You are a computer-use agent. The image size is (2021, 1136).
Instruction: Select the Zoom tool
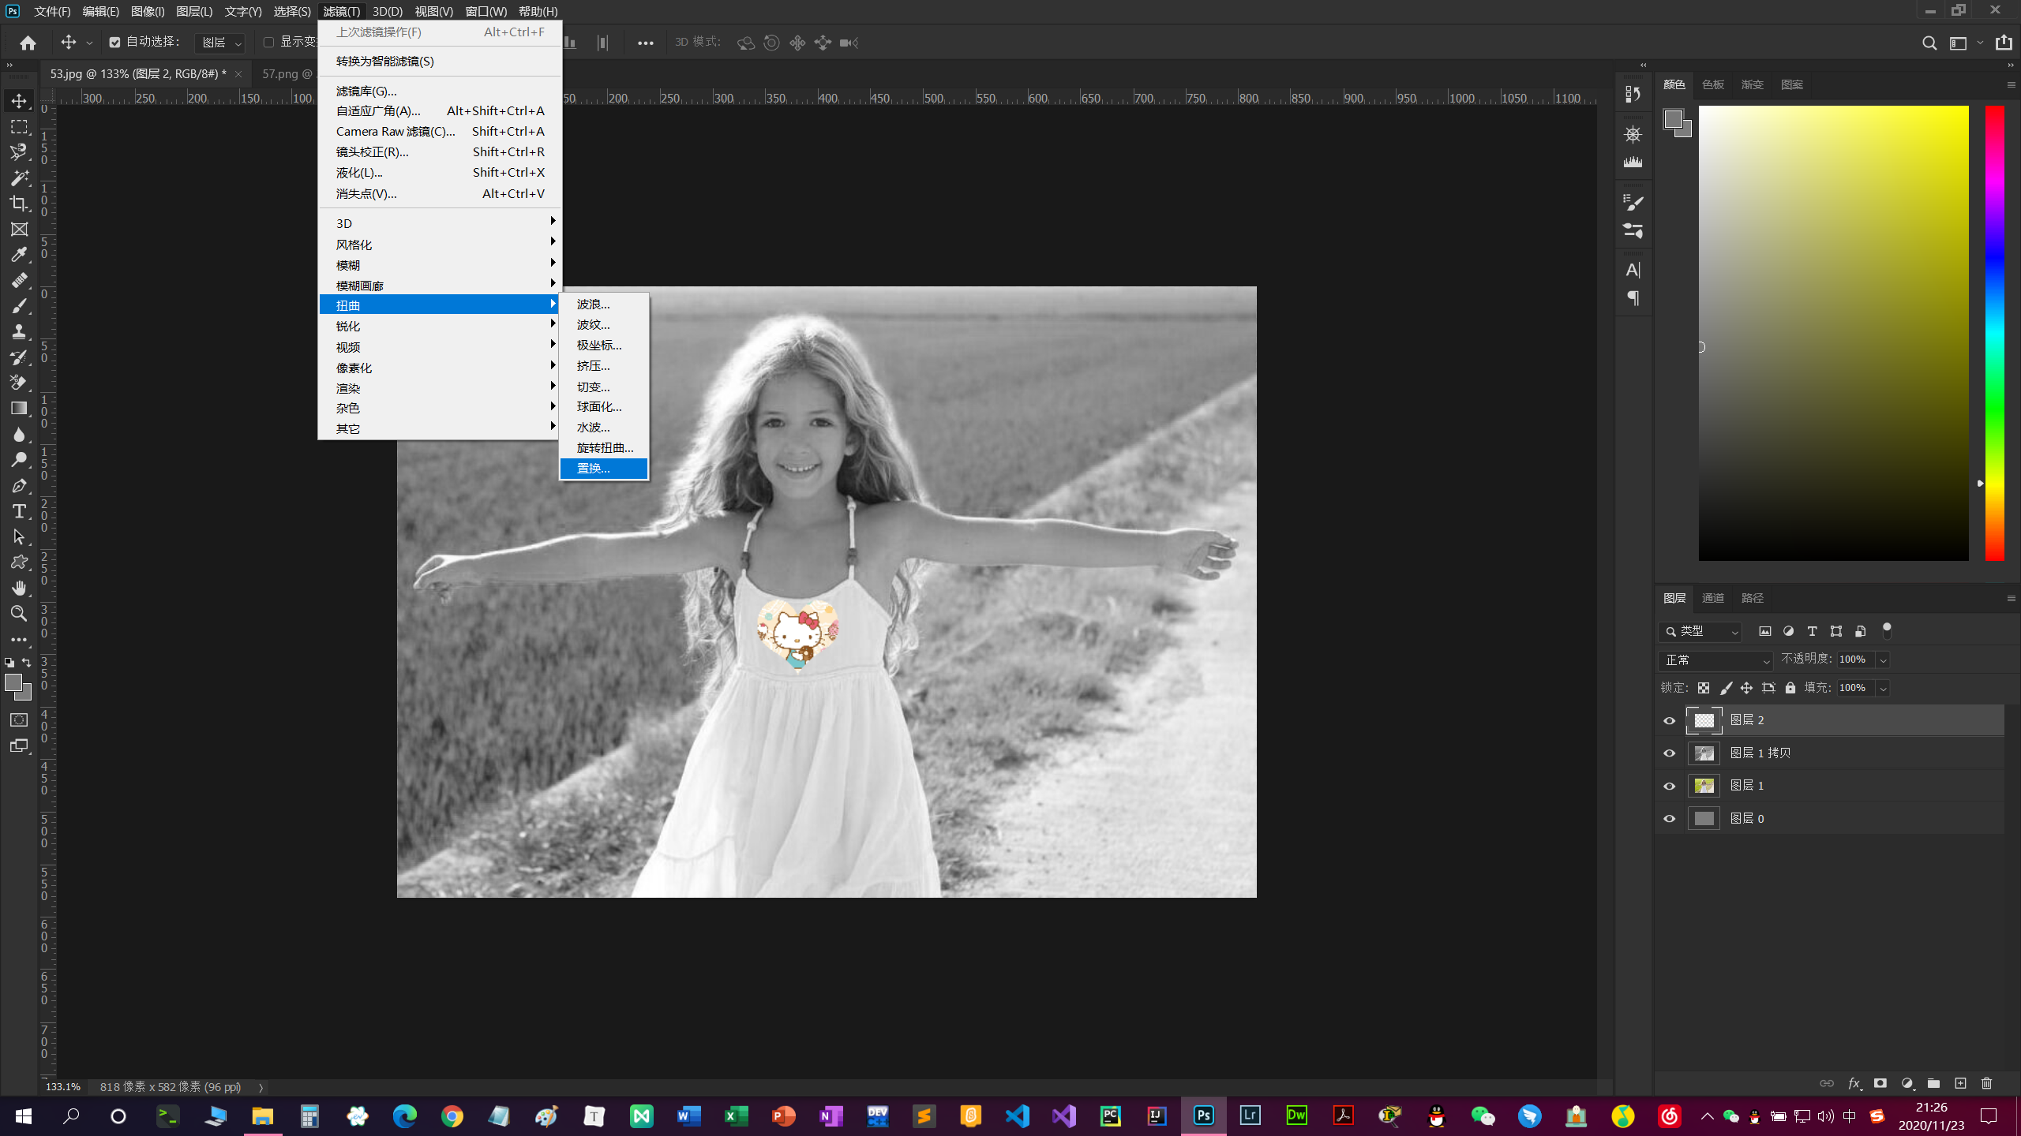19,614
